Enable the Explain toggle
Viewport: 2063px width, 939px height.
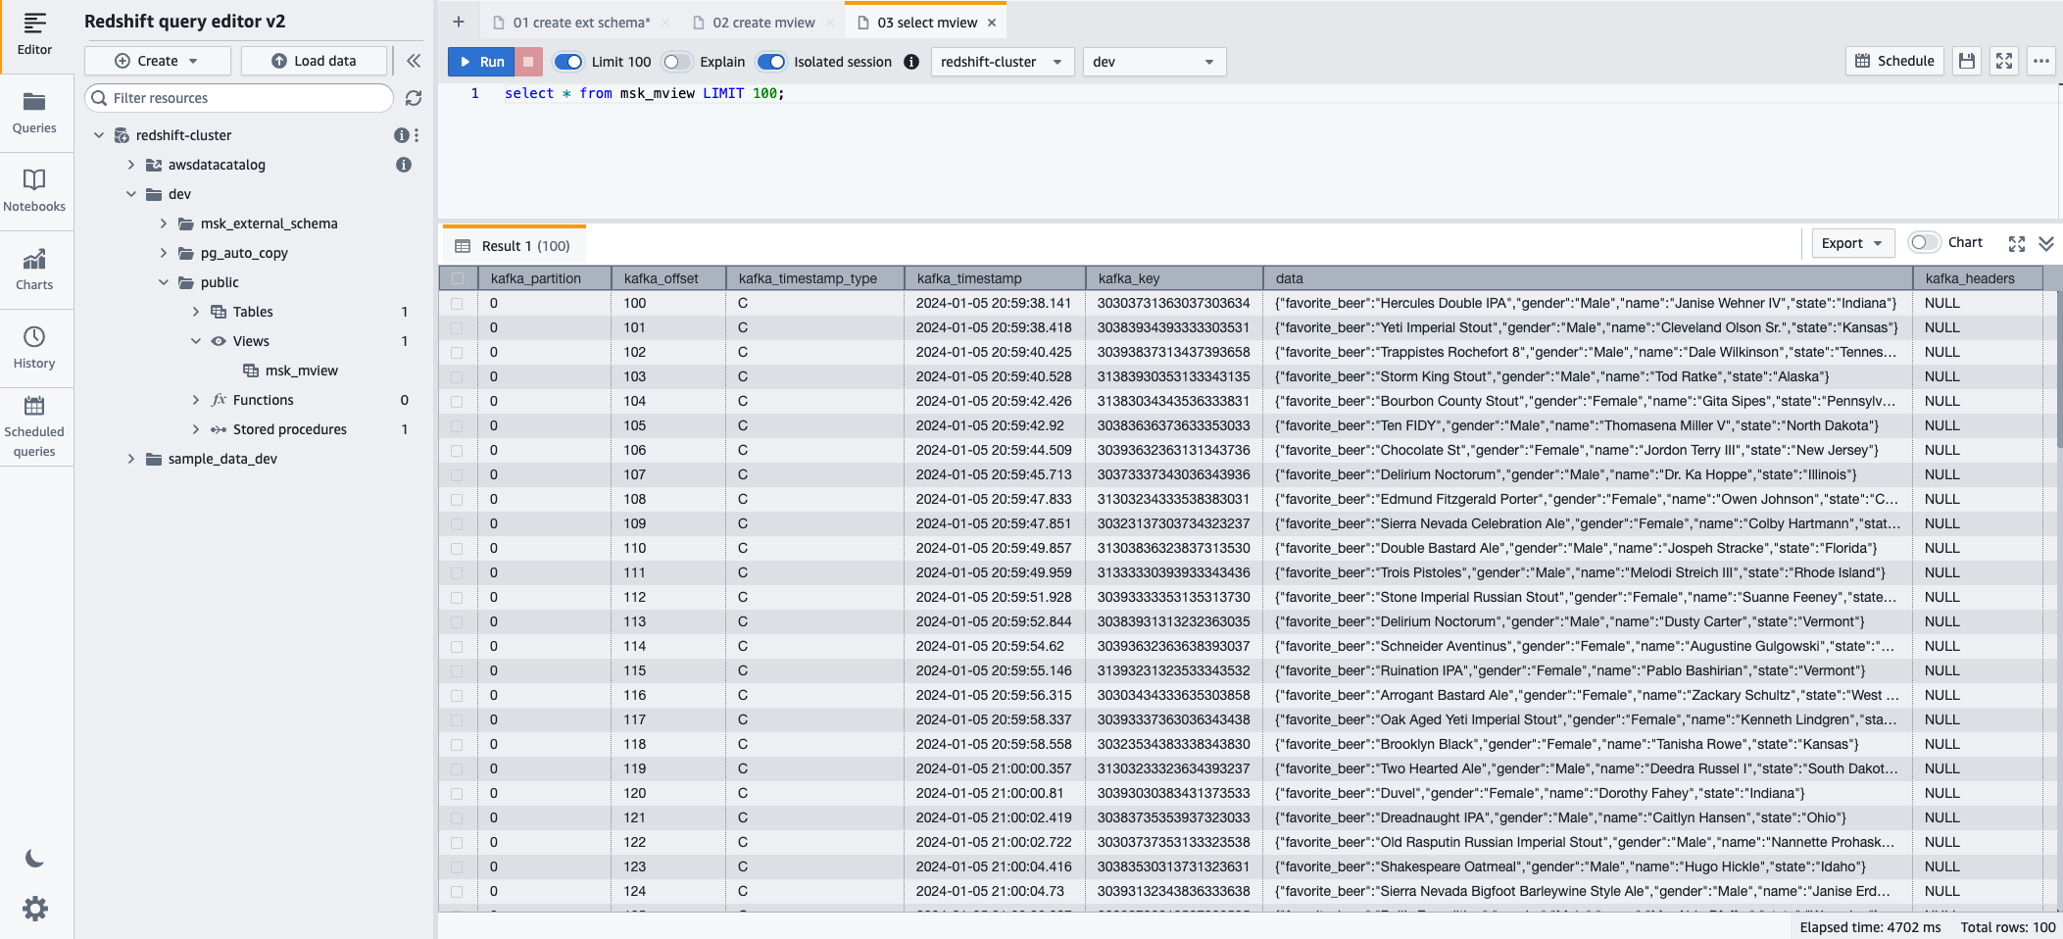pyautogui.click(x=675, y=61)
